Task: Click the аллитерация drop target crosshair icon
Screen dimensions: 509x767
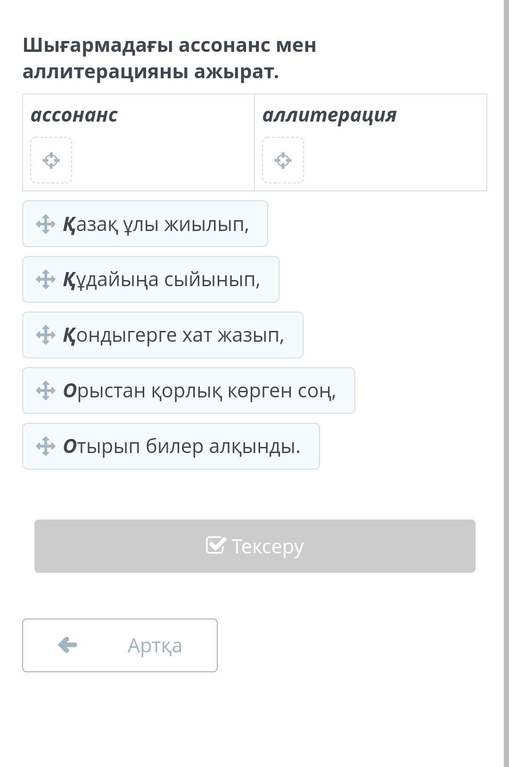Action: point(283,160)
